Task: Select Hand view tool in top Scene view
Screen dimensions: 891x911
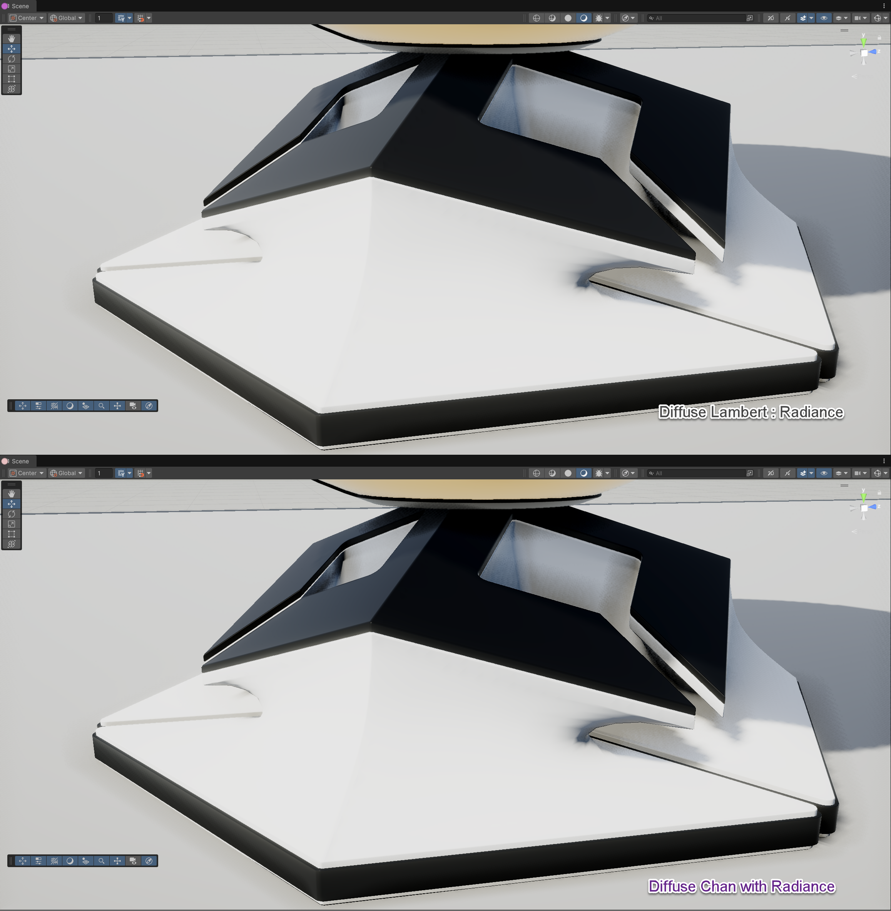Action: click(x=12, y=39)
